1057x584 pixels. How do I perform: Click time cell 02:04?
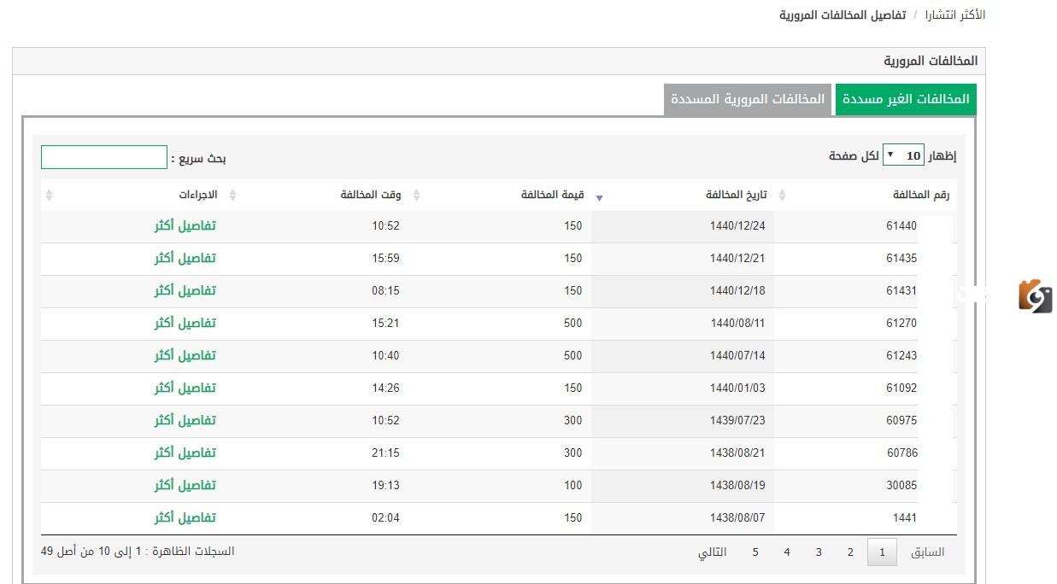(385, 518)
